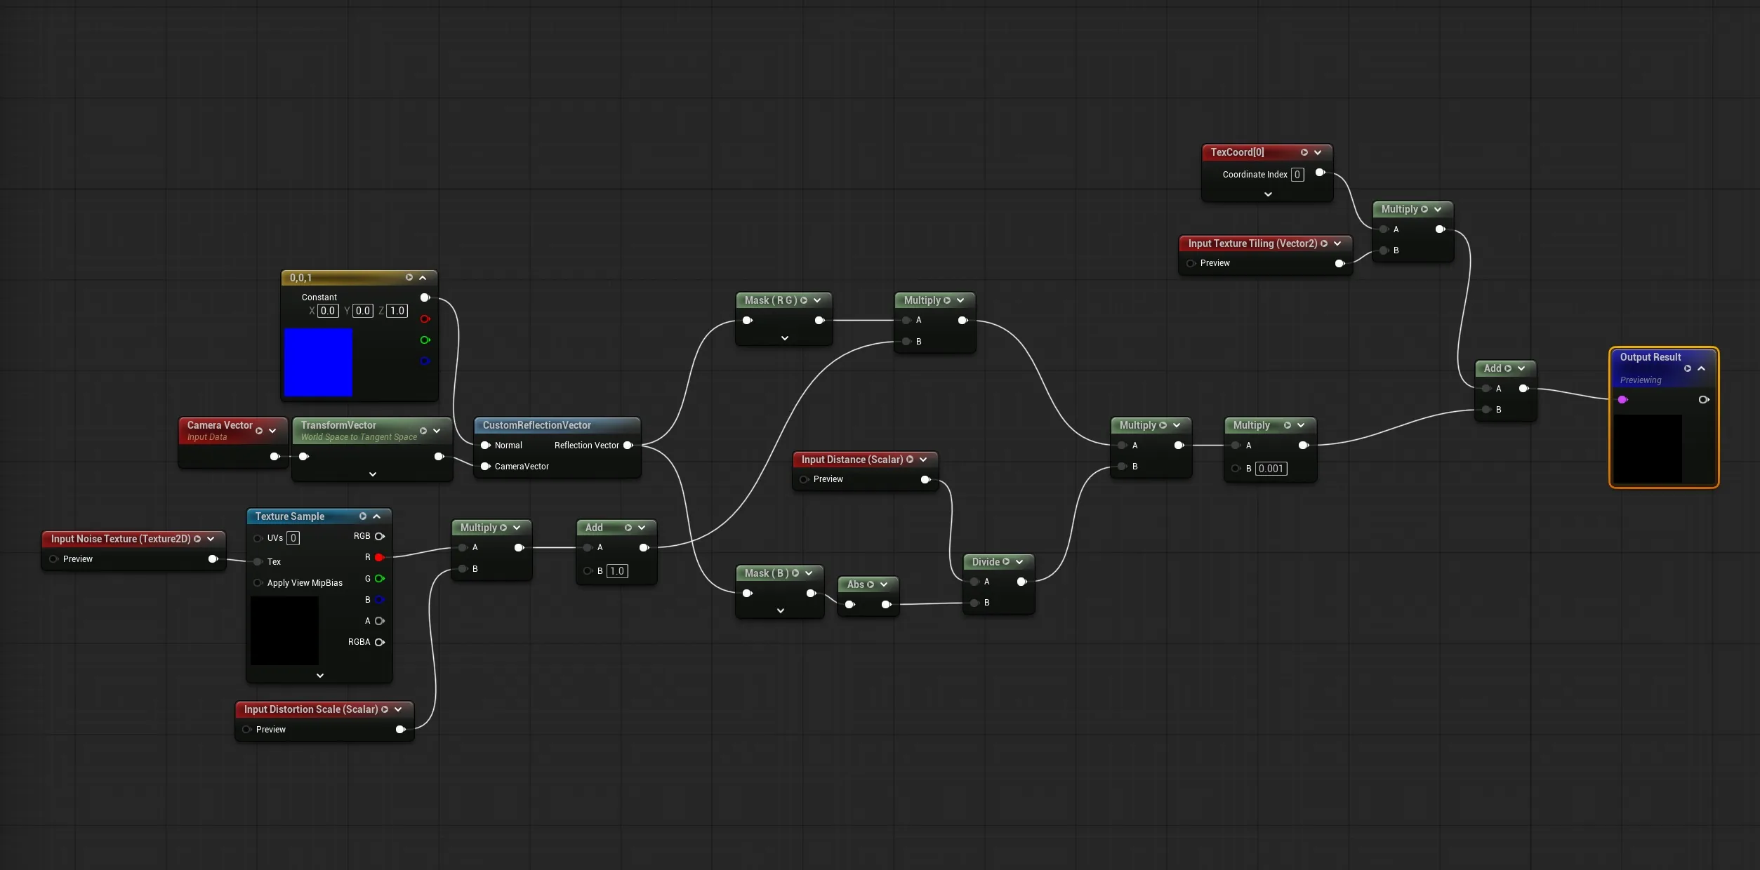Select the TransformVector node header
Image resolution: width=1760 pixels, height=870 pixels.
pos(371,430)
